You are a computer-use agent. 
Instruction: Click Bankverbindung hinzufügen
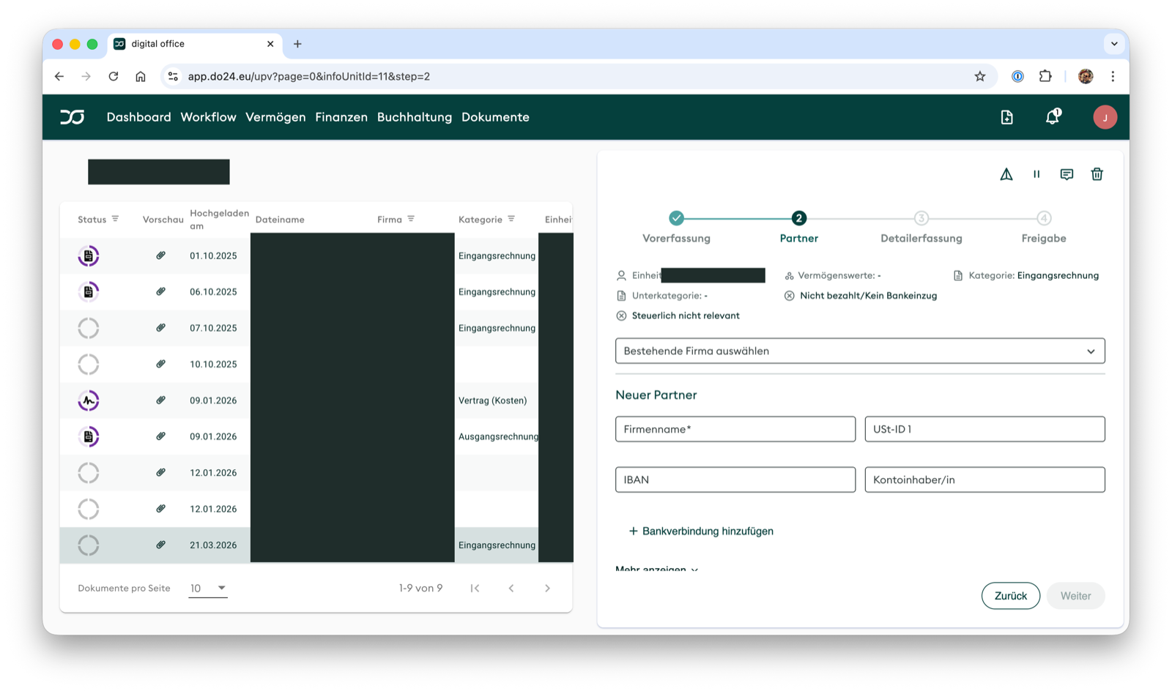click(x=701, y=531)
